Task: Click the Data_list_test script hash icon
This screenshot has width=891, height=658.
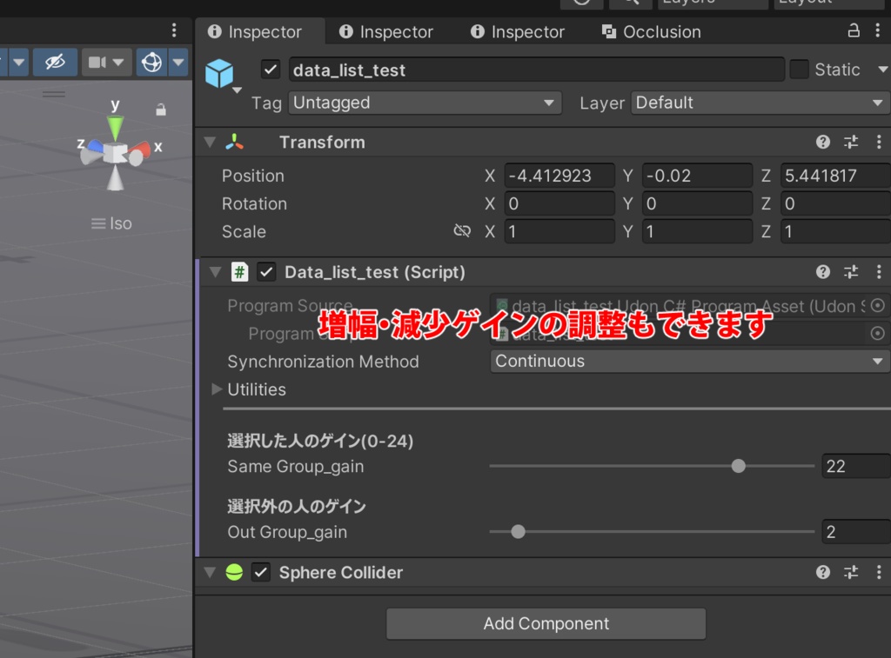Action: (x=240, y=272)
